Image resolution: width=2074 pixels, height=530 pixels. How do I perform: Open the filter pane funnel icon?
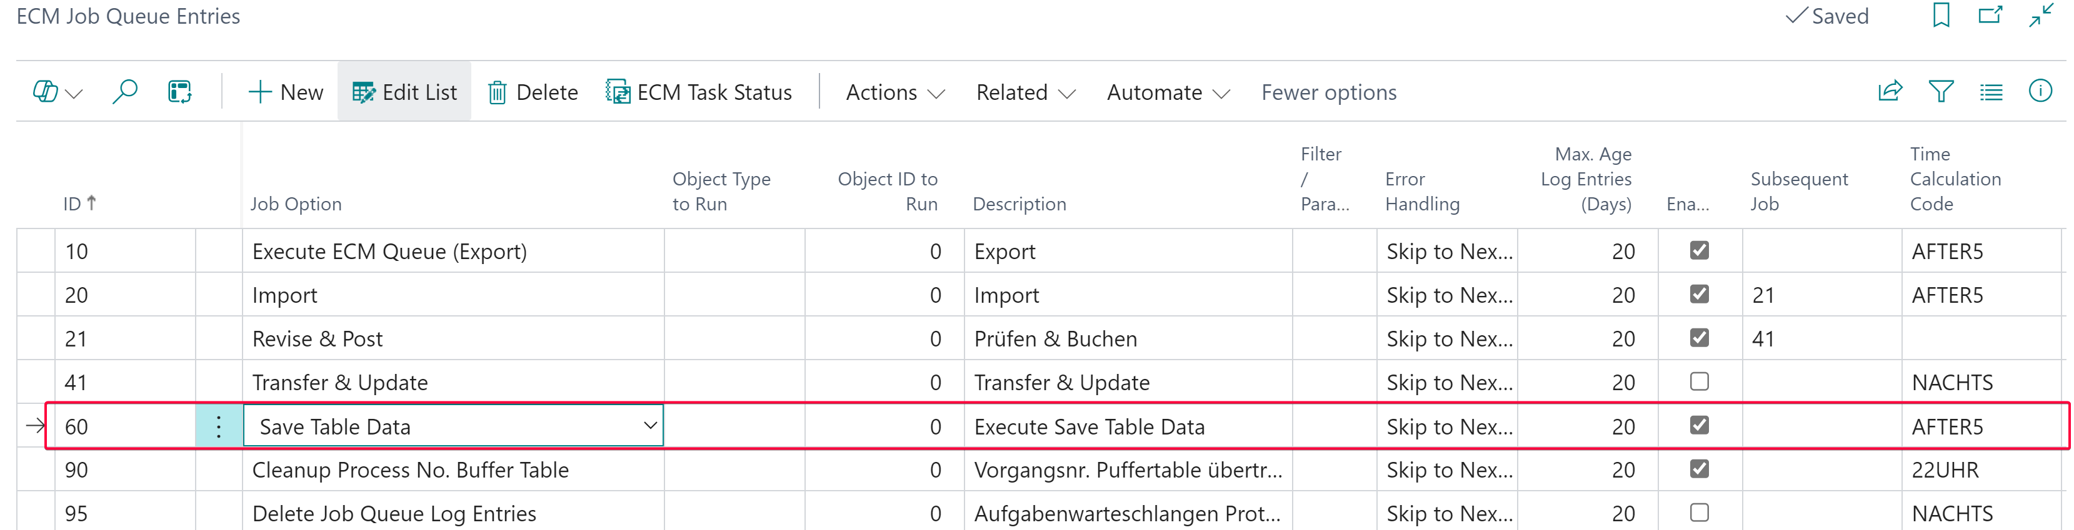point(1940,92)
